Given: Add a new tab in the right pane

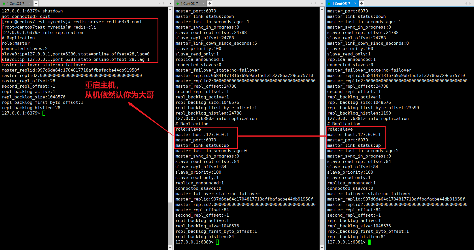Looking at the screenshot, I should click(x=362, y=3).
